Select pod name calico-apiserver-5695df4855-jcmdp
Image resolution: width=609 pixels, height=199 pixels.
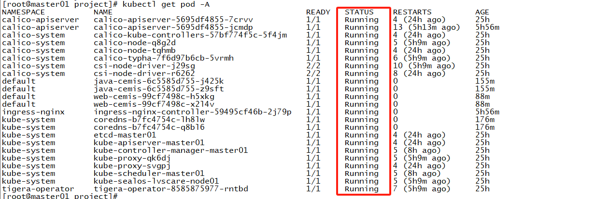[x=173, y=27]
